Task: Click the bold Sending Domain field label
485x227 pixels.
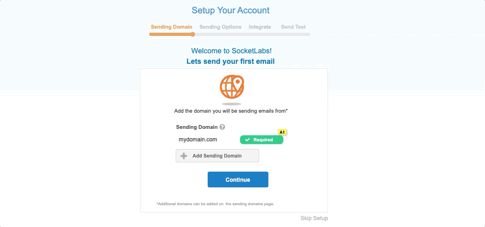Action: point(197,127)
